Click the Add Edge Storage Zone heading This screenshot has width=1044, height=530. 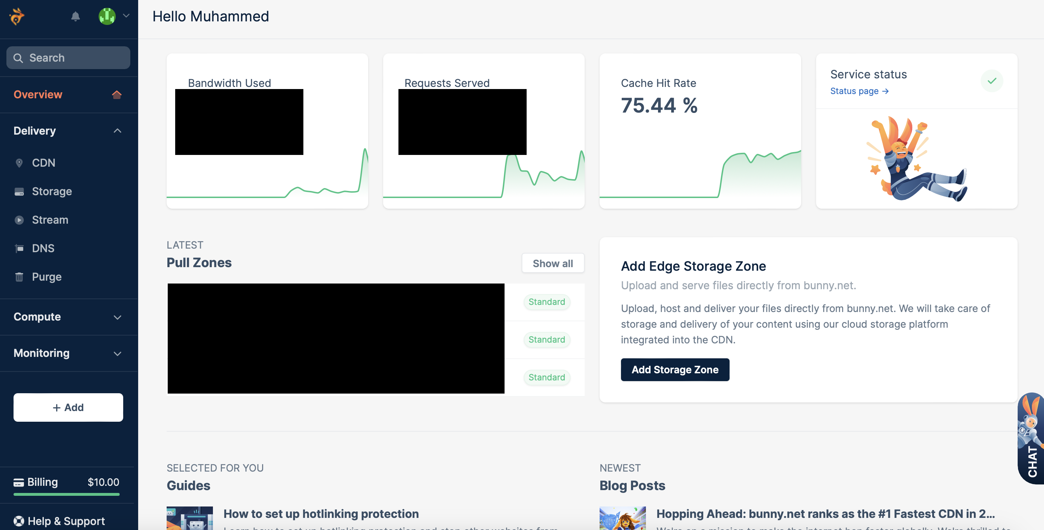pos(693,266)
